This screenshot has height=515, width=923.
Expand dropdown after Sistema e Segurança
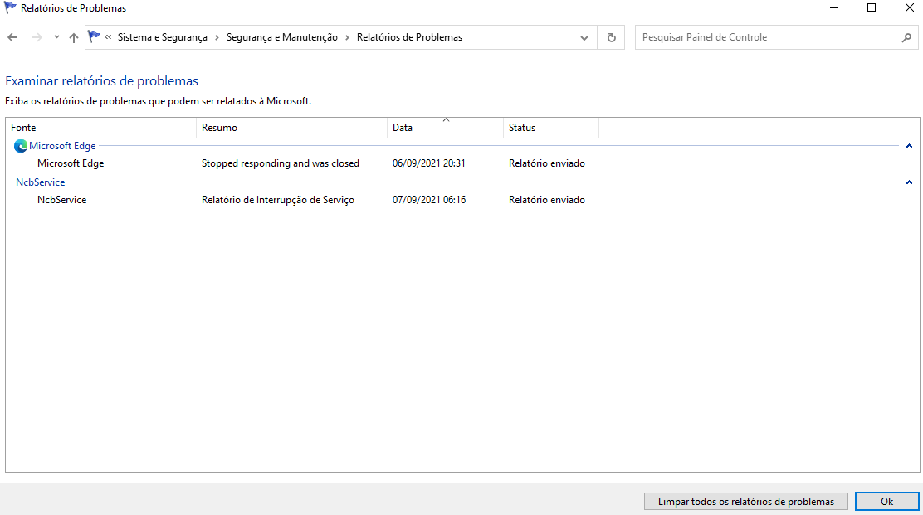(x=217, y=37)
